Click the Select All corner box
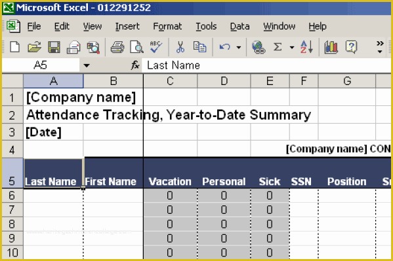Viewport: 393px width, 261px height. [12, 80]
